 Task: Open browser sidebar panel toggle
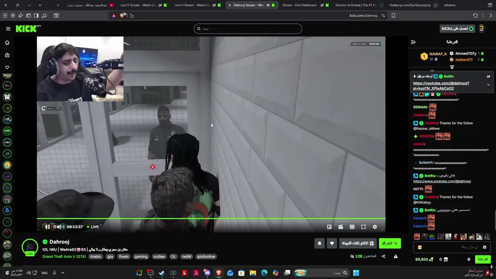[x=36, y=15]
